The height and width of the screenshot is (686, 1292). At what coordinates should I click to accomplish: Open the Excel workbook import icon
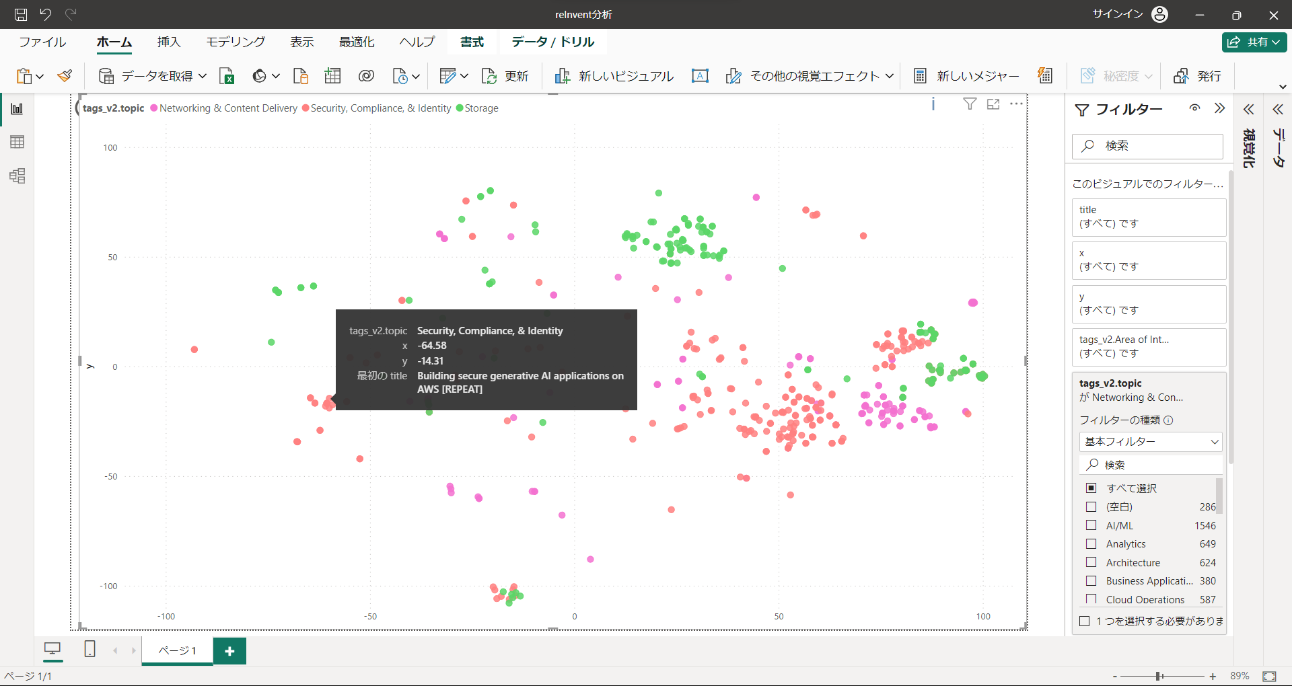tap(227, 76)
